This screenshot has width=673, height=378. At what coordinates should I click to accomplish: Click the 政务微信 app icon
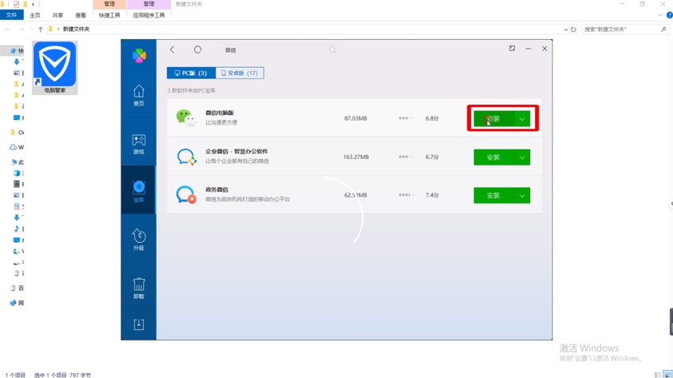pyautogui.click(x=186, y=194)
